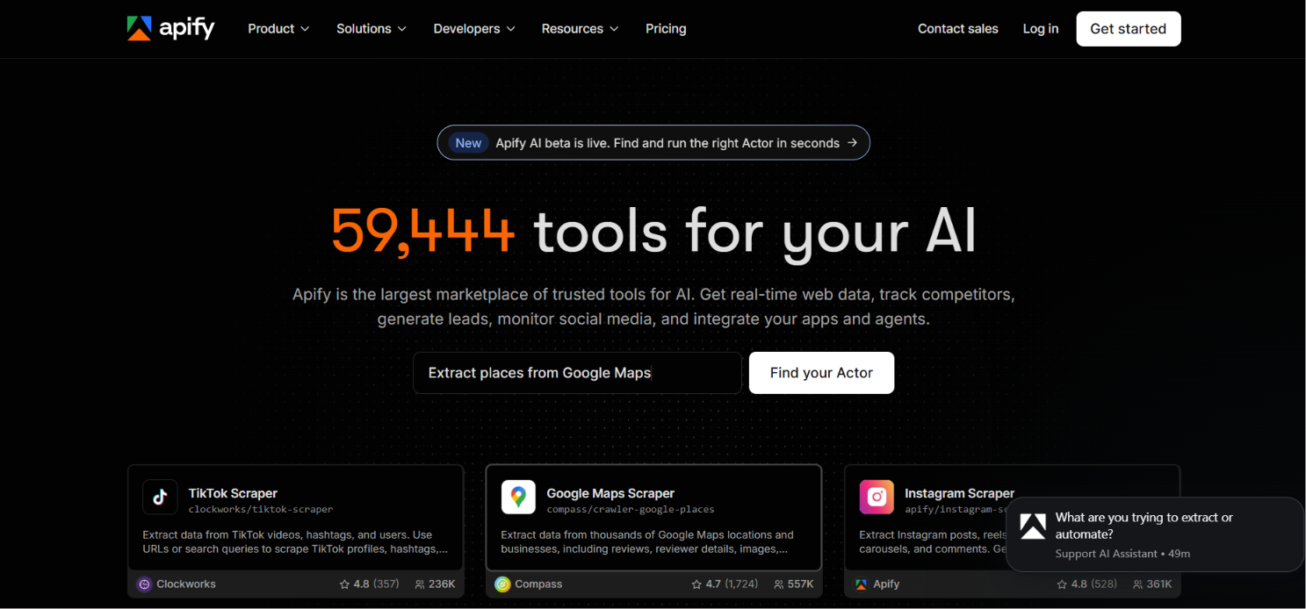Viewport: 1306px width, 609px height.
Task: Open the Apify AI beta announcement banner
Action: point(653,143)
